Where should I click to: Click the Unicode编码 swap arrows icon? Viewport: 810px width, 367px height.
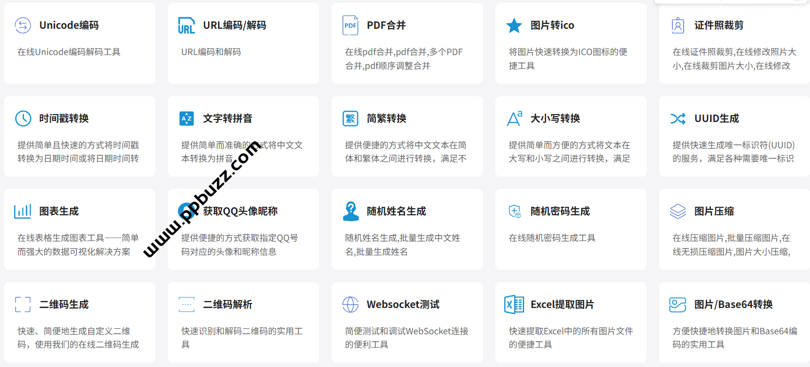coord(23,25)
